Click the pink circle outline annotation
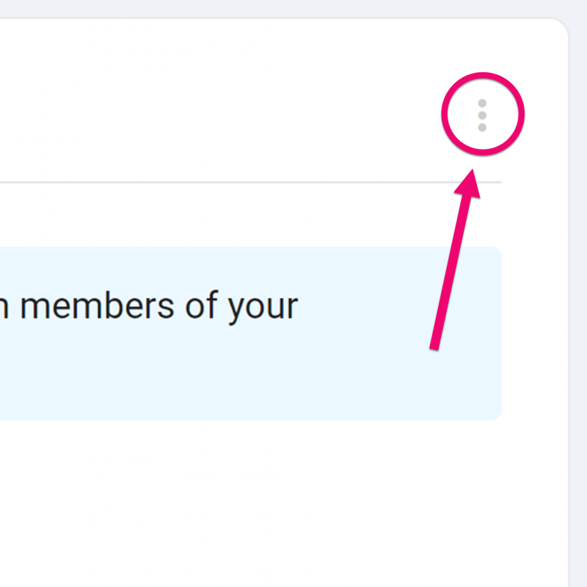Screen dimensions: 587x587 (x=445, y=114)
